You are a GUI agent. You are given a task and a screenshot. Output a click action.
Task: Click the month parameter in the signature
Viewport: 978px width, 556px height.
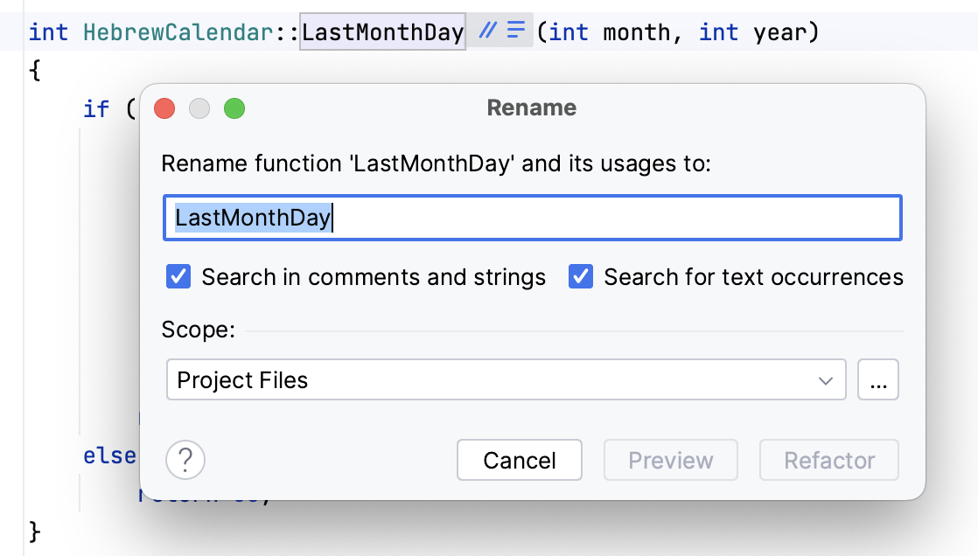(x=639, y=33)
